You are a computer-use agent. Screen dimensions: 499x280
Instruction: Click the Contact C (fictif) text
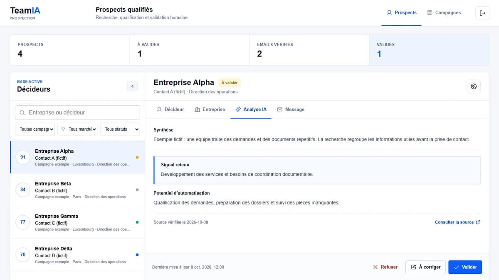(51, 223)
